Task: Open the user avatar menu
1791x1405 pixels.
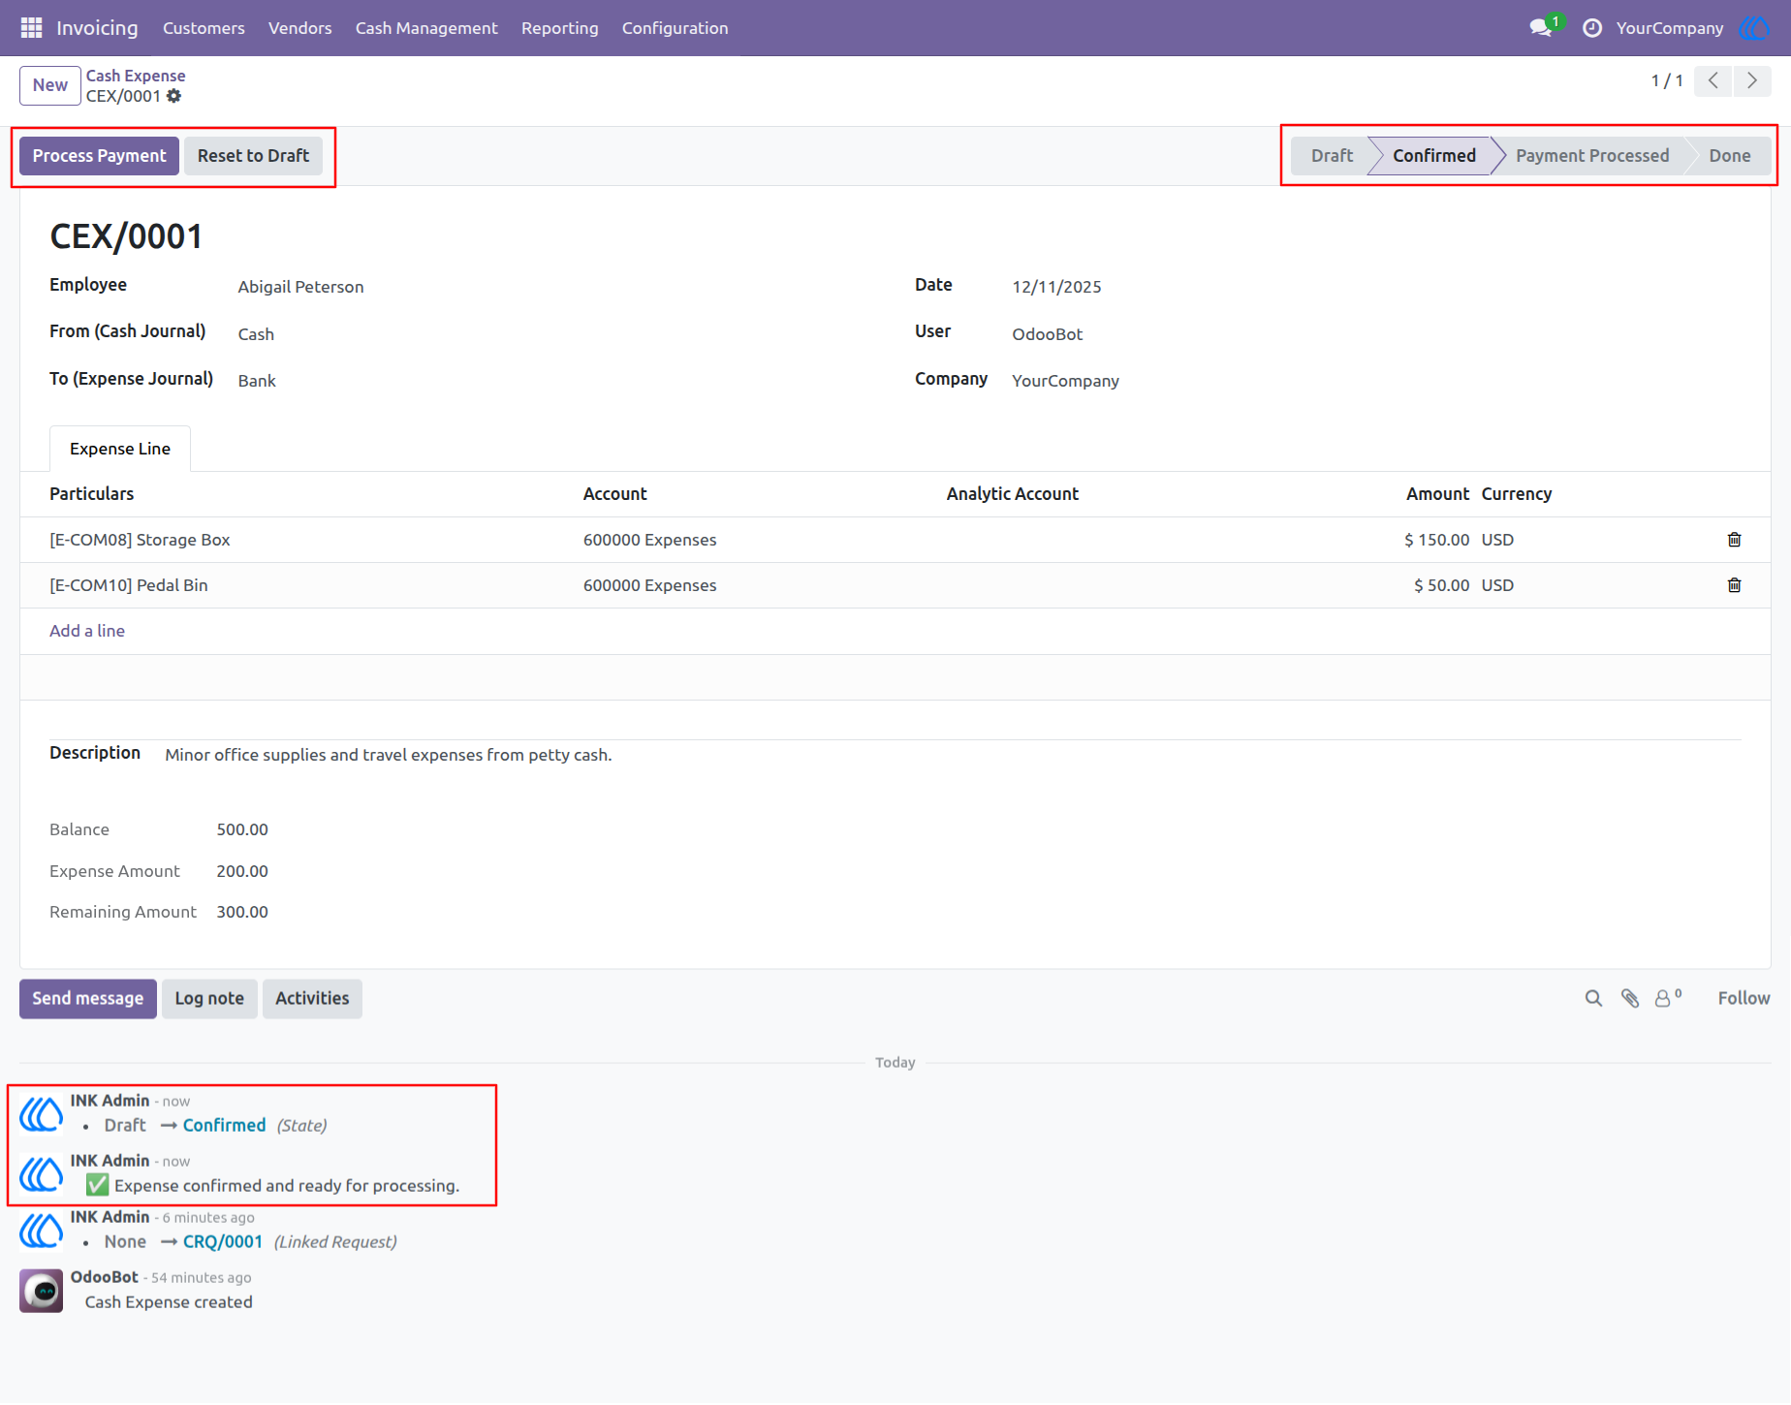Action: 1754,28
